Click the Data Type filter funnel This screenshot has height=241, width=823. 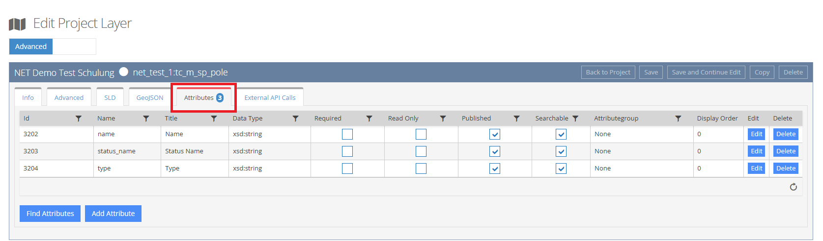pos(295,119)
